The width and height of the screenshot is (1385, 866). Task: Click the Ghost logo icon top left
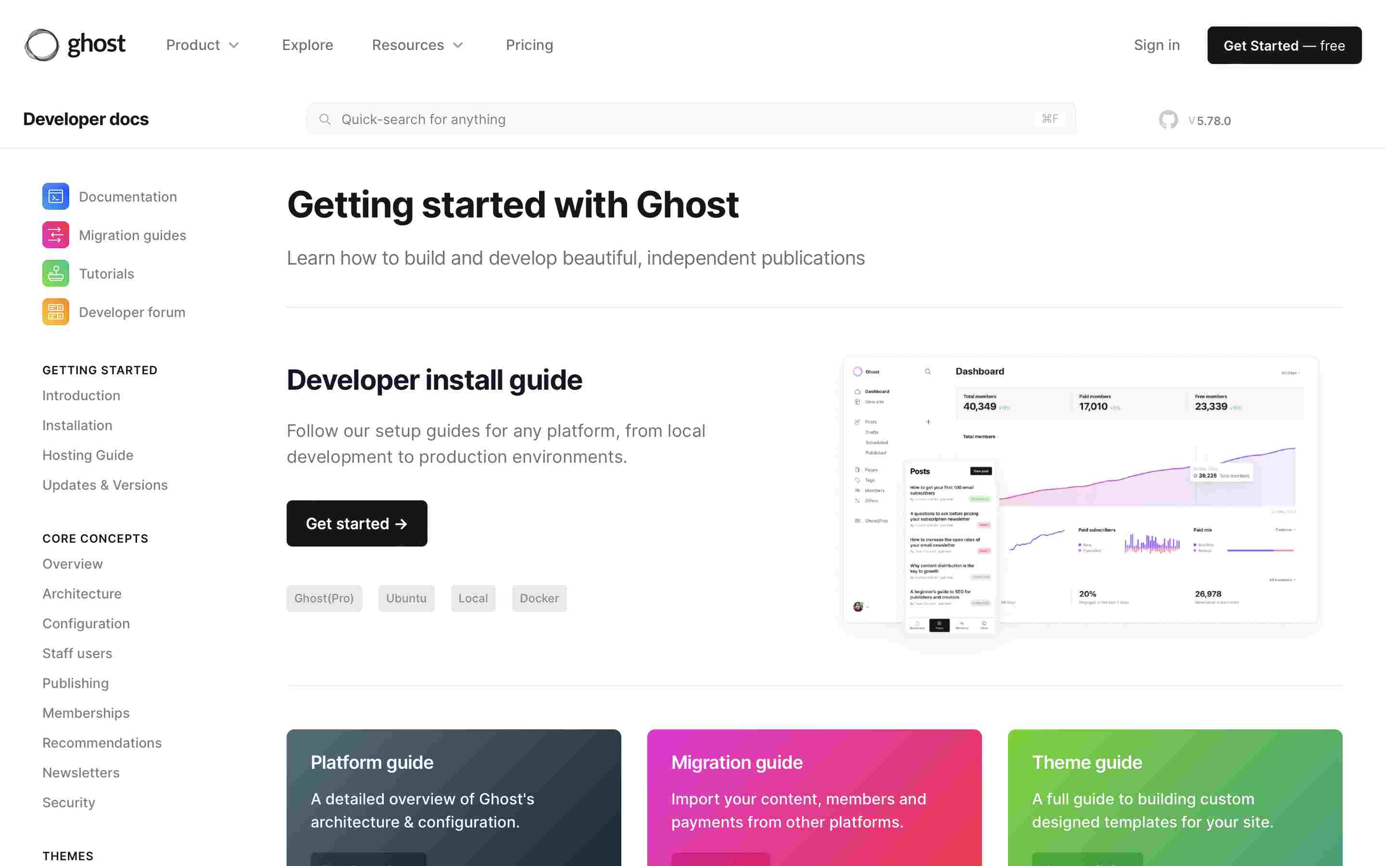pyautogui.click(x=40, y=44)
